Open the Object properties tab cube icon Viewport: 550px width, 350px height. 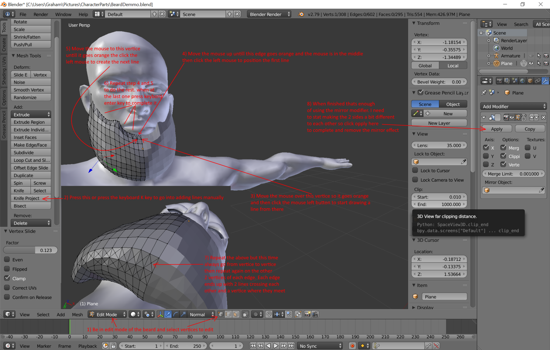tap(530, 81)
